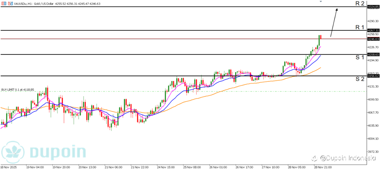
Task: Click the S 2 support label
Action: click(360, 79)
